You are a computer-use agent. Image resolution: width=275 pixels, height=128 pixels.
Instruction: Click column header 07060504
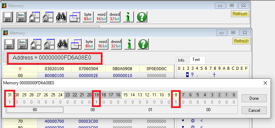(x=88, y=68)
